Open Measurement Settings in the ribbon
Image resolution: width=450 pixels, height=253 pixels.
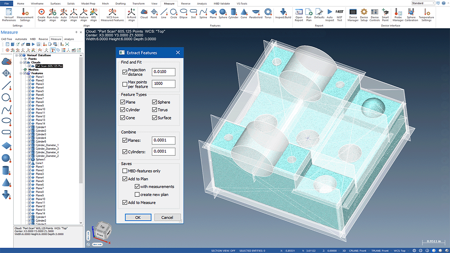pyautogui.click(x=25, y=15)
